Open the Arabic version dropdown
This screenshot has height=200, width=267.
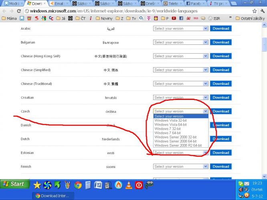point(181,28)
